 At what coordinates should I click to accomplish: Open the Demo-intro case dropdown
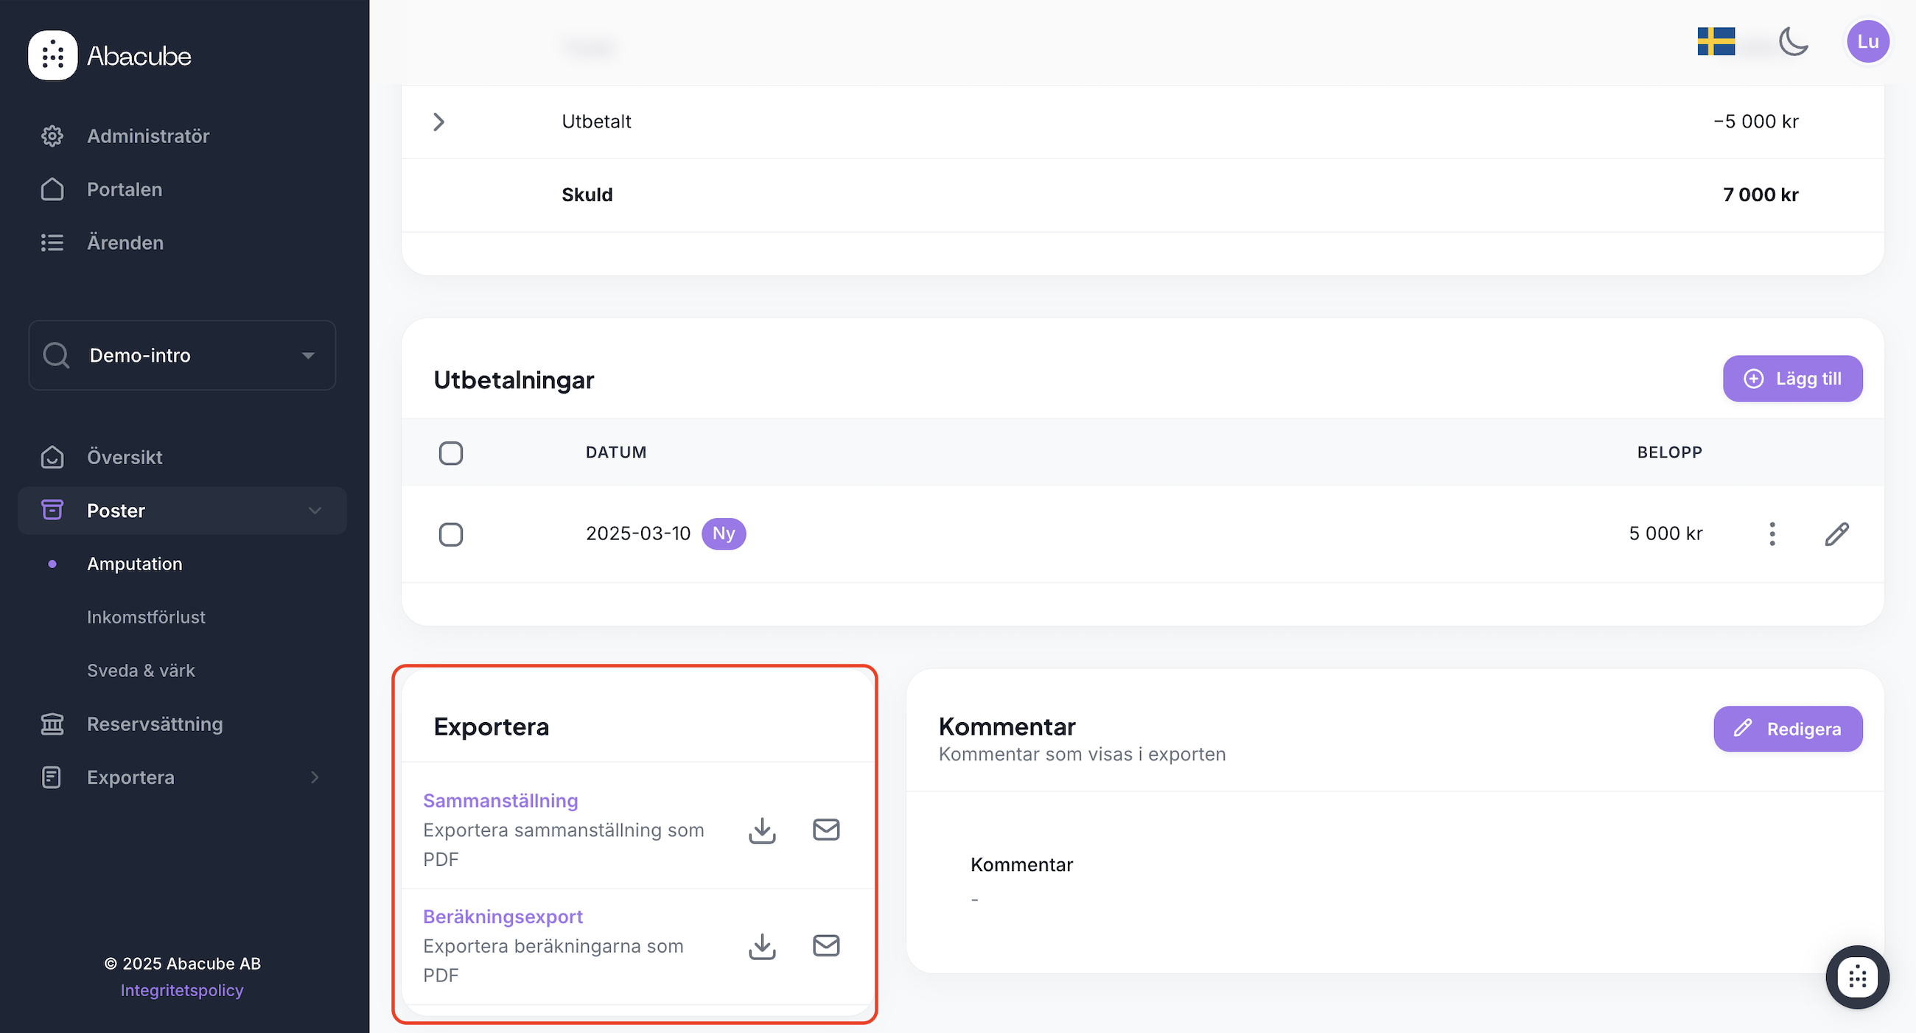[x=182, y=355]
